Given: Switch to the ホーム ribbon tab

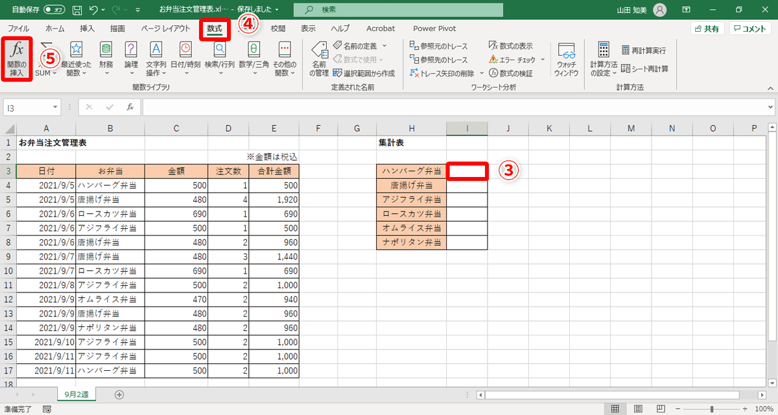Looking at the screenshot, I should [54, 28].
